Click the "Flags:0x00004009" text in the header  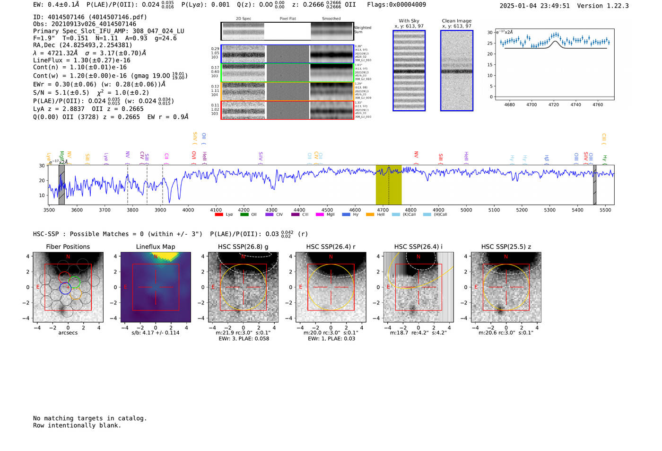pos(396,5)
